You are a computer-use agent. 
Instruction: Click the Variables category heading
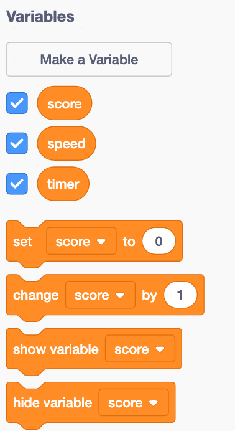pos(40,16)
